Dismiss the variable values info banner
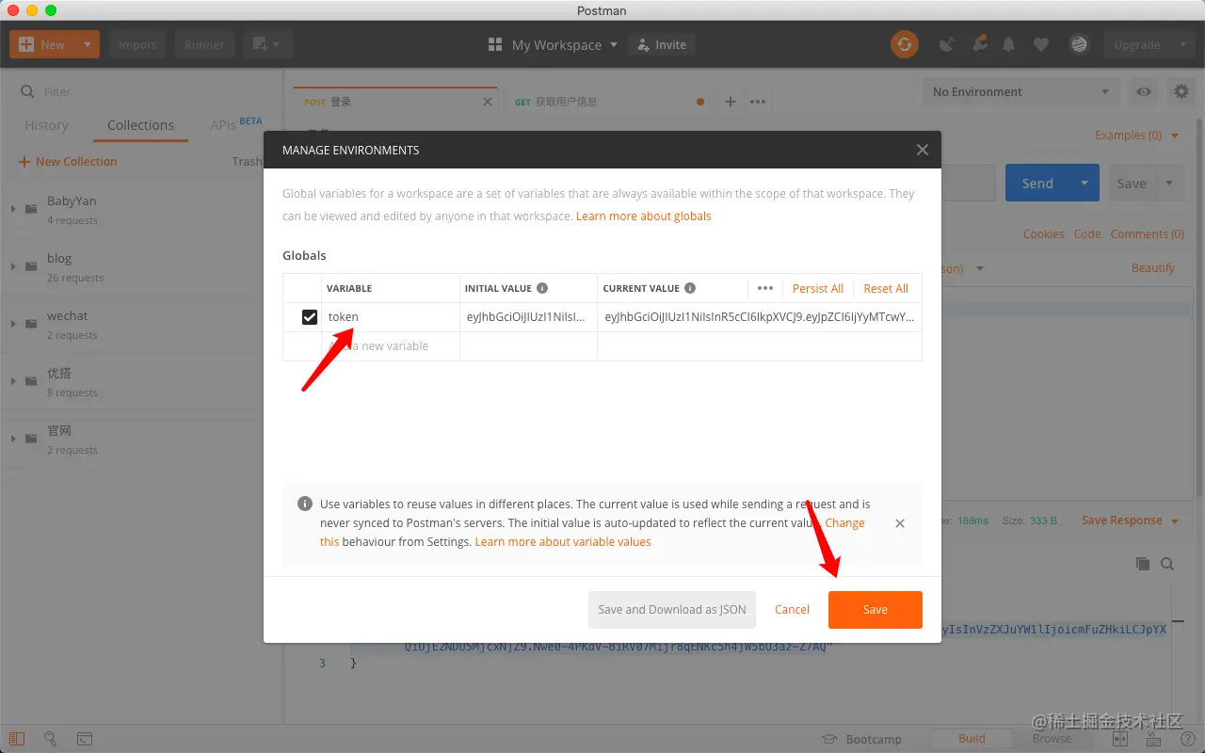The width and height of the screenshot is (1205, 753). pyautogui.click(x=900, y=523)
